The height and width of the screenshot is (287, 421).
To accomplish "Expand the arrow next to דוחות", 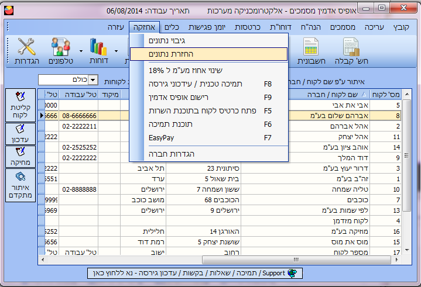I will tap(116, 51).
